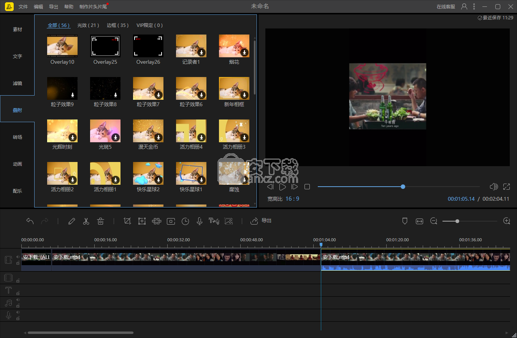
Task: Click the microphone voiceover icon in toolbar
Action: [199, 221]
